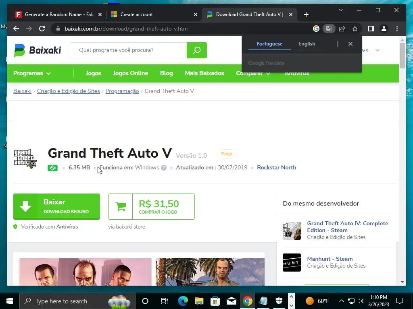413x309 pixels.
Task: Click the Programação breadcrumb link
Action: [122, 91]
